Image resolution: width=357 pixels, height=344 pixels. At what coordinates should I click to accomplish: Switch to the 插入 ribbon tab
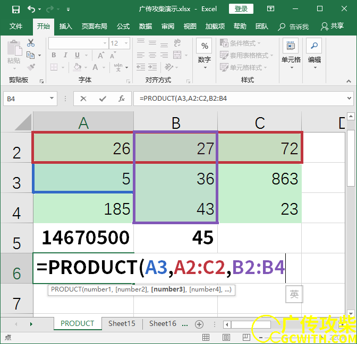click(66, 27)
